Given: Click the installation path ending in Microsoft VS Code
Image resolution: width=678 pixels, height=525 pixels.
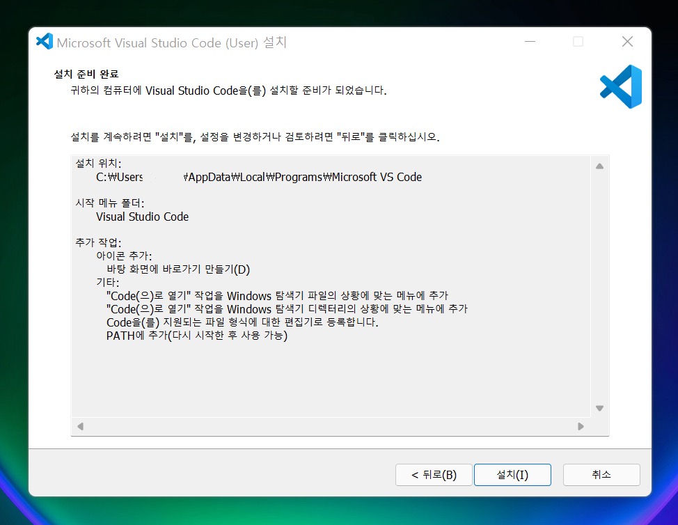Looking at the screenshot, I should (x=259, y=177).
